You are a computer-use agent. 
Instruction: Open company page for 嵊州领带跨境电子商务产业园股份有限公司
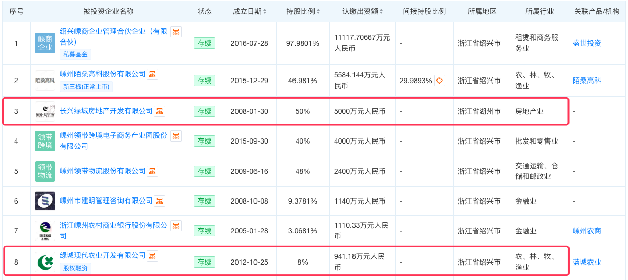113,141
